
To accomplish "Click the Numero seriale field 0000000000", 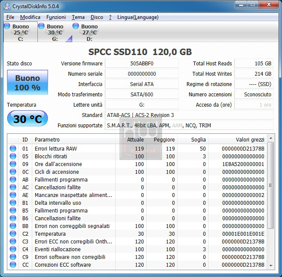I will pos(142,74).
